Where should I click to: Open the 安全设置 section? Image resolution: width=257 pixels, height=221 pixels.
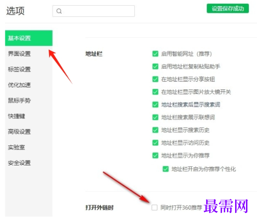(20, 163)
